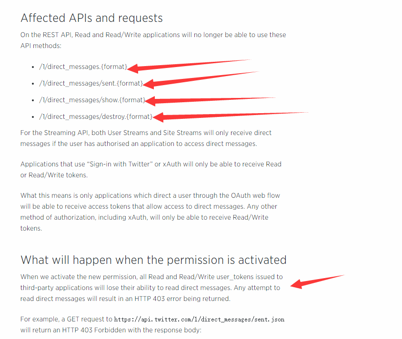This screenshot has width=402, height=339.
Task: Select the /1/direct_messages/show.{format} entry
Action: 92,100
